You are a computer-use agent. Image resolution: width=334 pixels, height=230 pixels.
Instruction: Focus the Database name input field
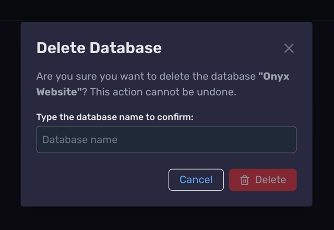point(166,139)
